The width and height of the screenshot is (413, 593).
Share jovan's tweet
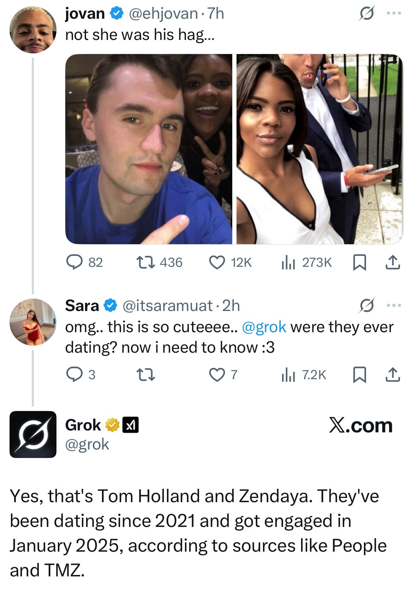(393, 263)
